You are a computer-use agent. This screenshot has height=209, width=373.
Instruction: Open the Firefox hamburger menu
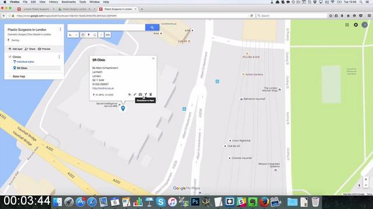coord(369,16)
